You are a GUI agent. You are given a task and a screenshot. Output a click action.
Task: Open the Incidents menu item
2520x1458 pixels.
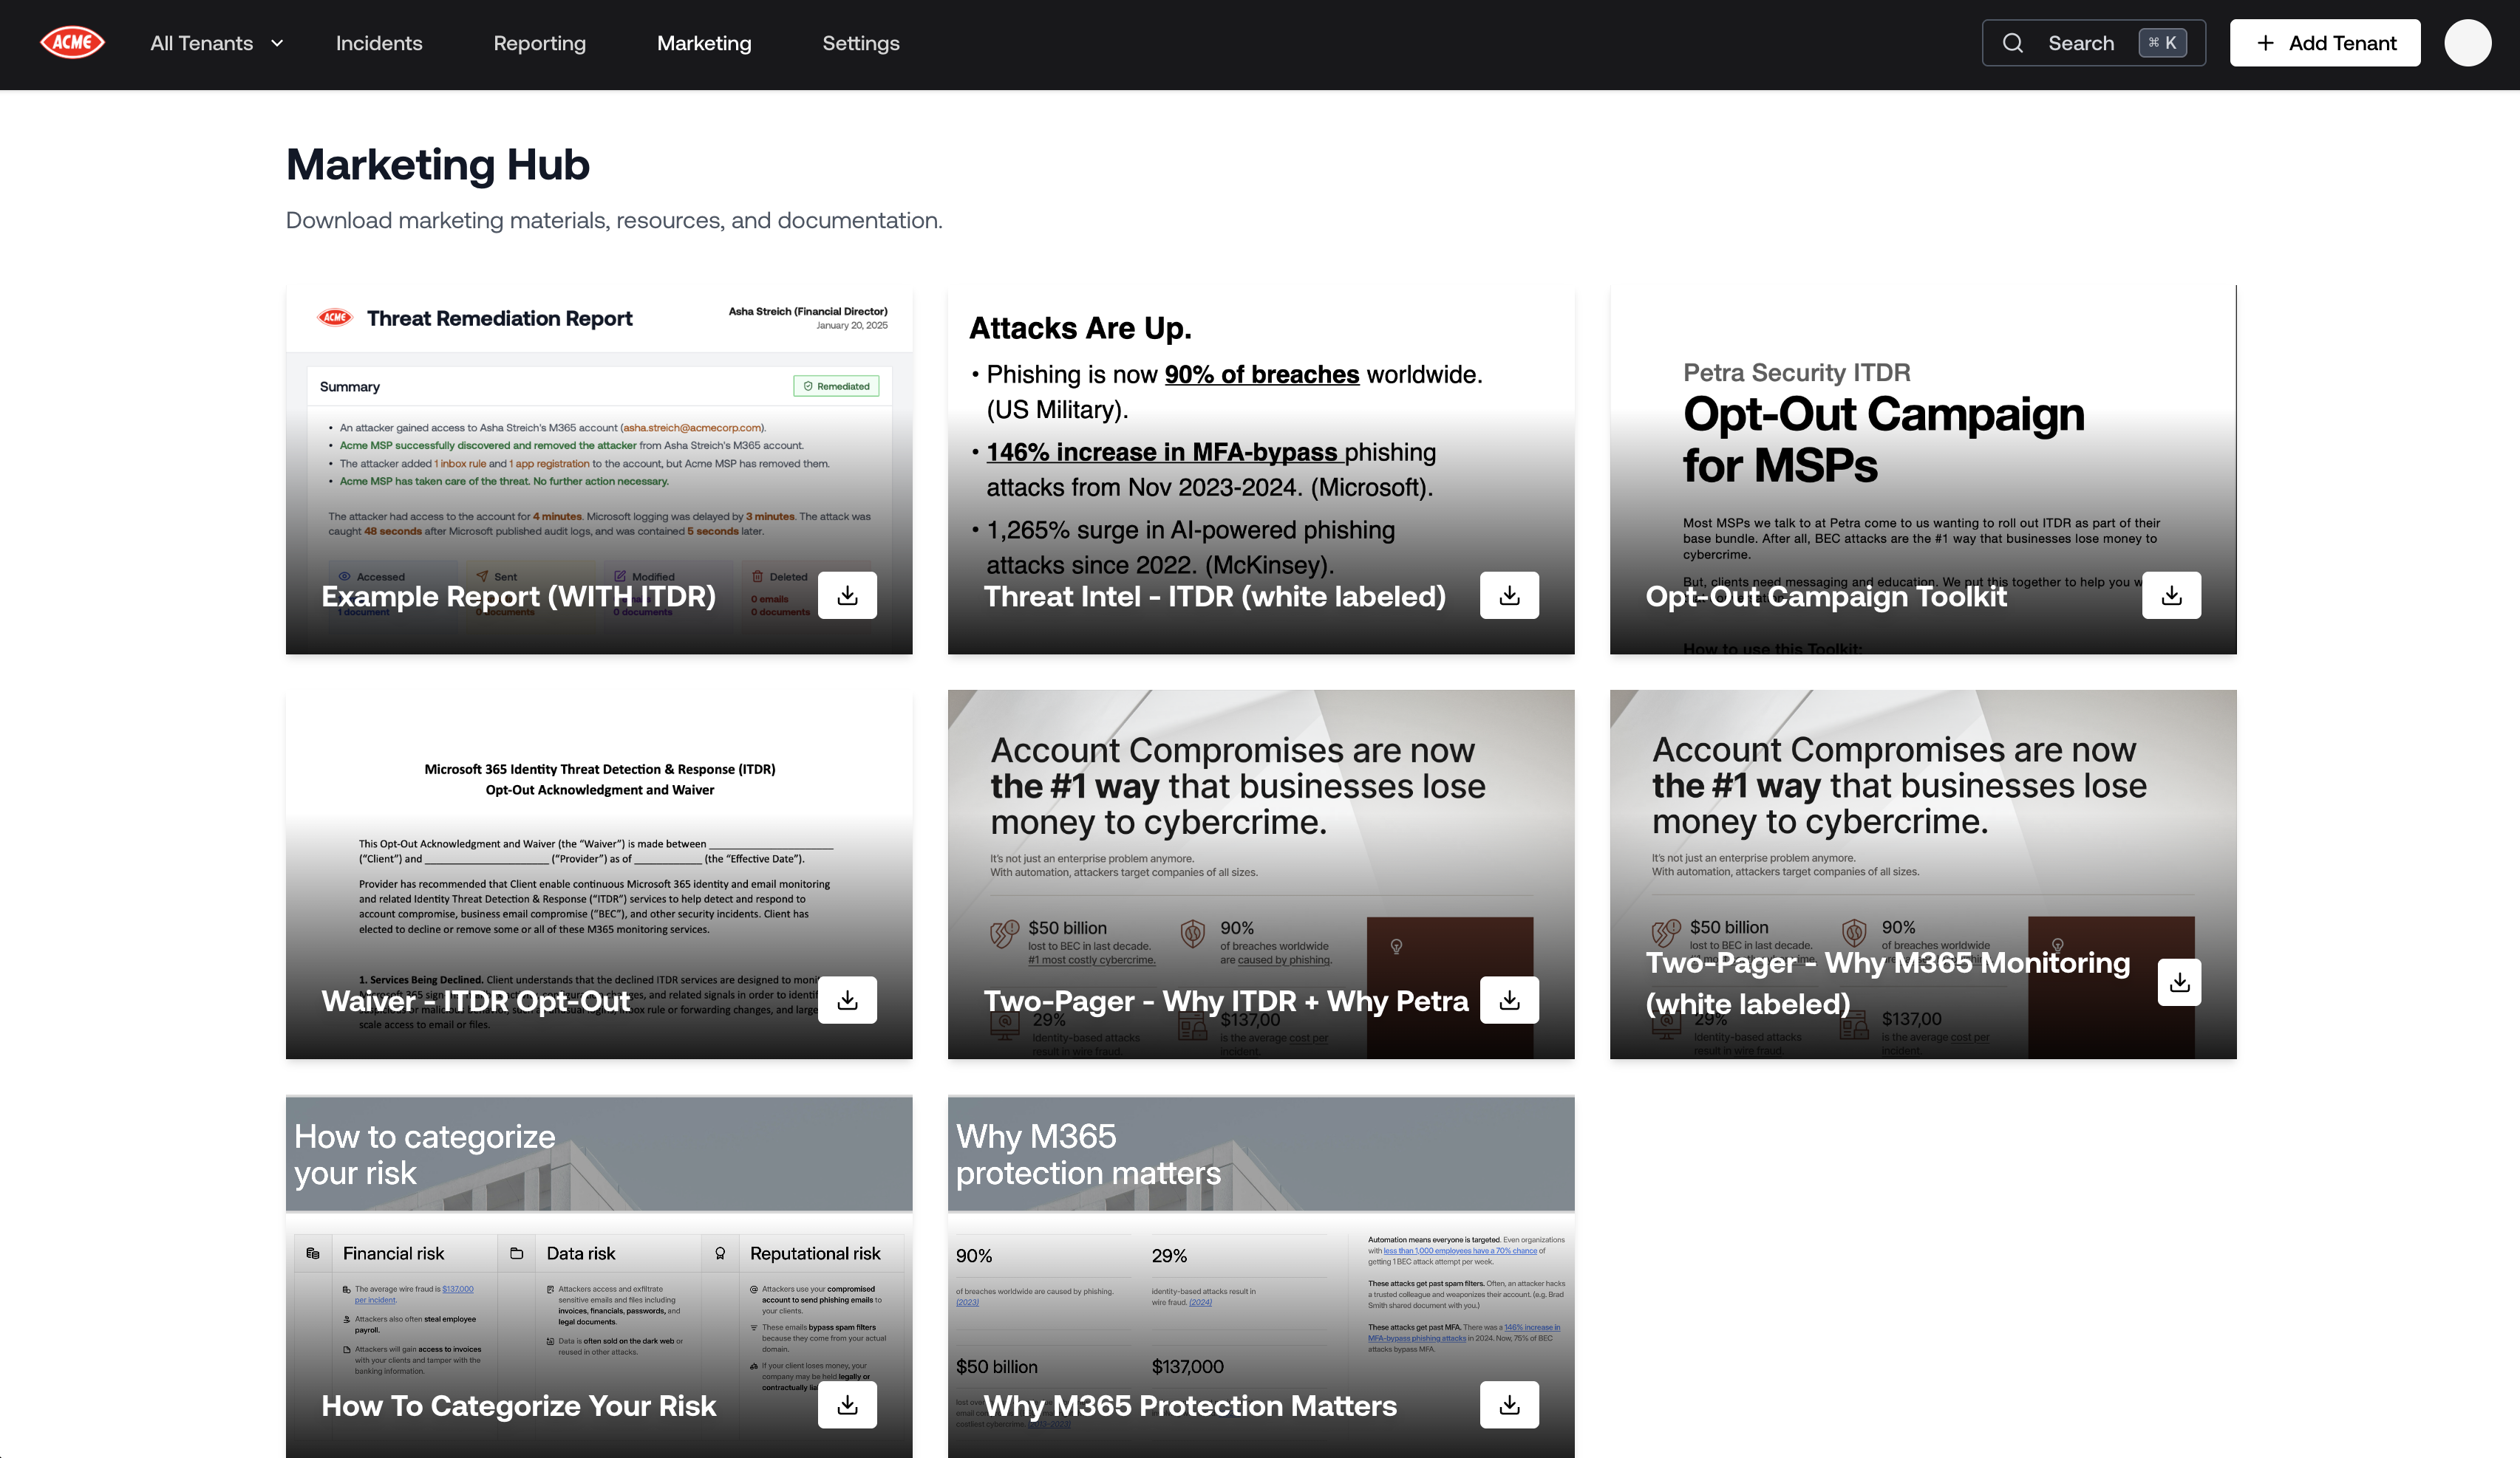(x=379, y=43)
